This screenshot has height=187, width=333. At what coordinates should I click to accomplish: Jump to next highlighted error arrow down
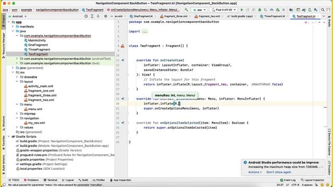(324, 22)
